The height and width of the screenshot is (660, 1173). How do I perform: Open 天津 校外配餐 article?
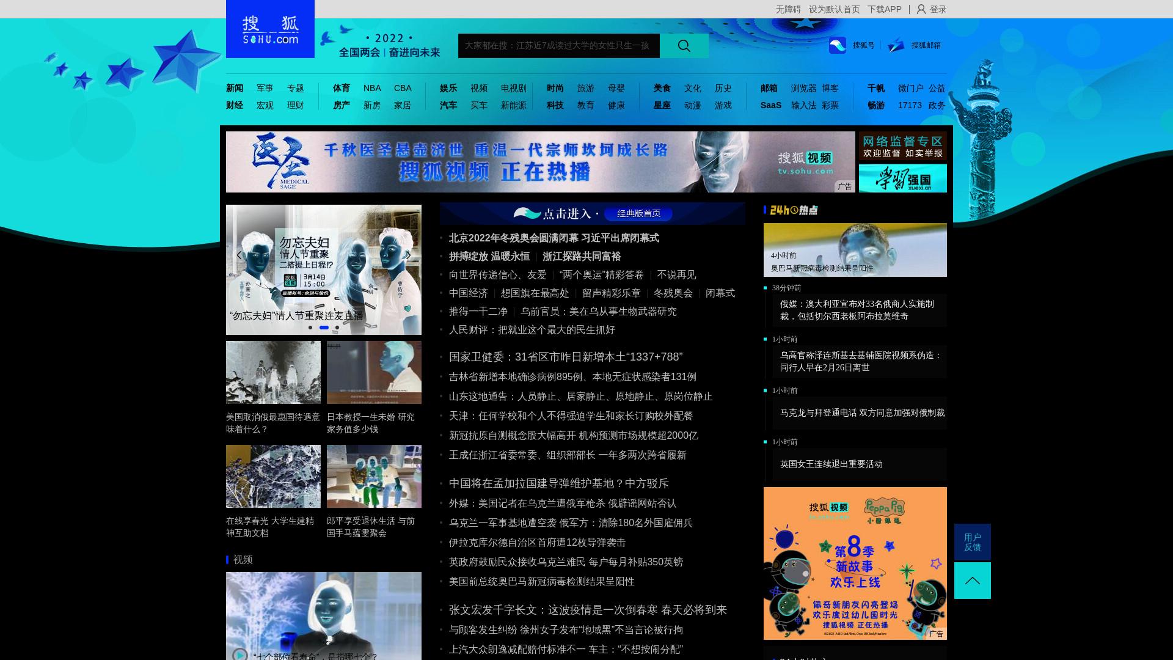point(571,416)
